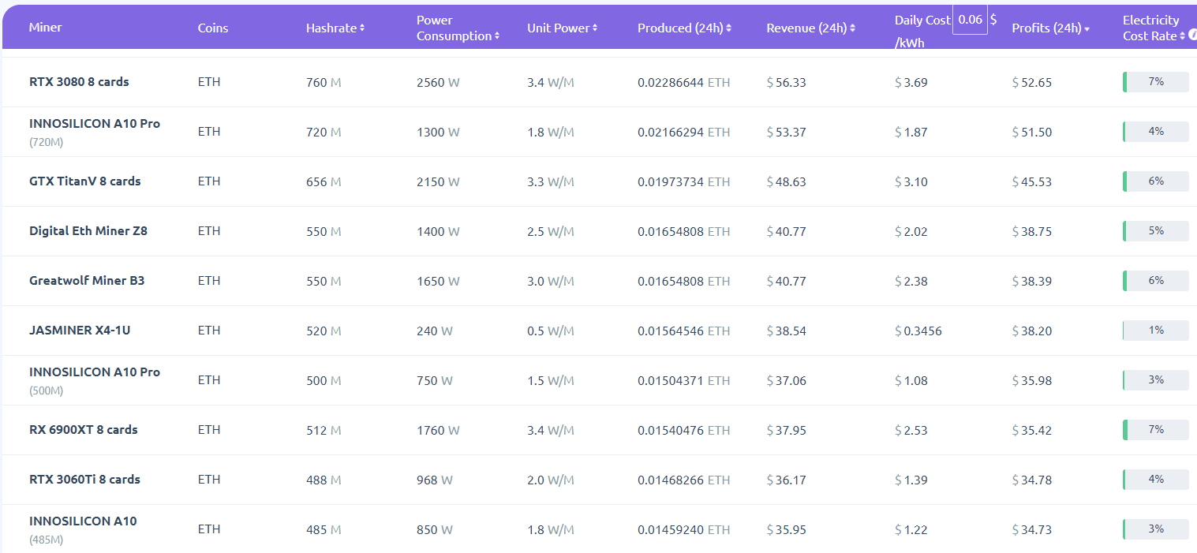Click the RTX 3080 7% cost bar
Screen dimensions: 1197x553
[x=1155, y=82]
